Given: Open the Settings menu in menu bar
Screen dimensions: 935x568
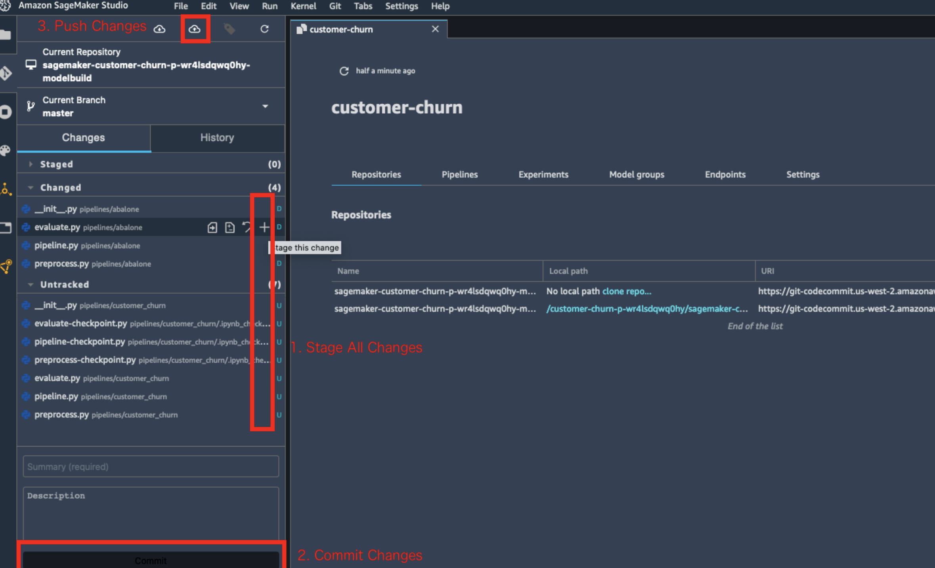Looking at the screenshot, I should click(x=402, y=6).
